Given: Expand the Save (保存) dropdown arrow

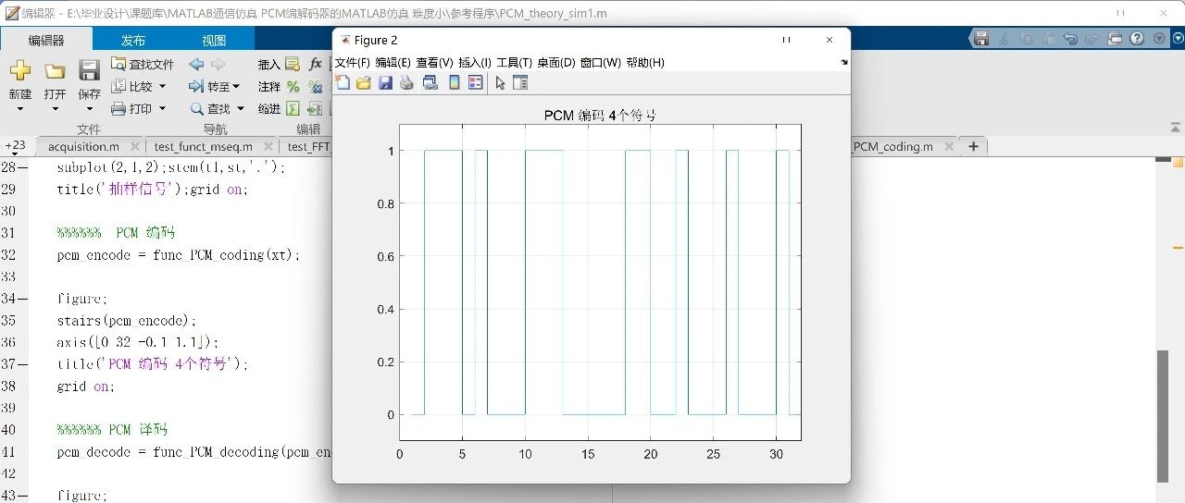Looking at the screenshot, I should point(89,108).
